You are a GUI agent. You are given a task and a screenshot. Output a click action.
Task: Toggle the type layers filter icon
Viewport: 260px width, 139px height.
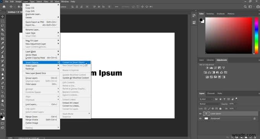224,99
